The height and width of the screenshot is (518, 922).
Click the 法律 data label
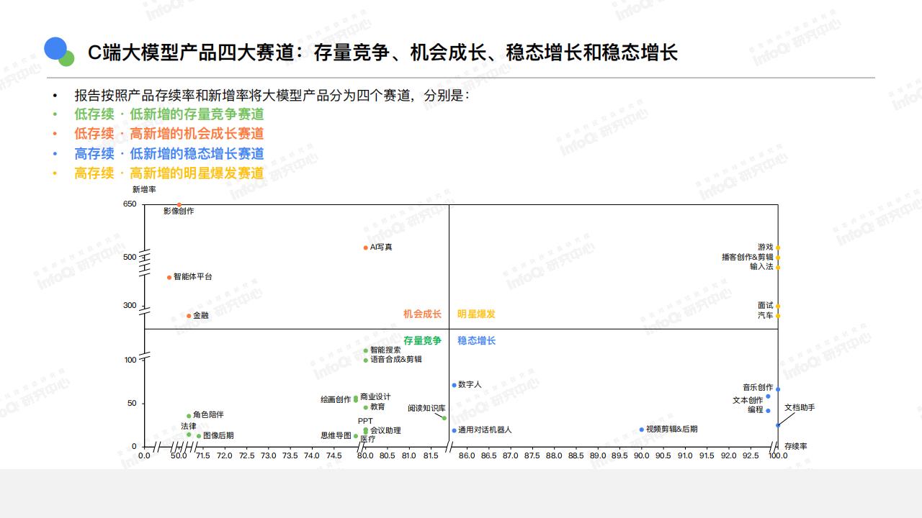pyautogui.click(x=188, y=427)
